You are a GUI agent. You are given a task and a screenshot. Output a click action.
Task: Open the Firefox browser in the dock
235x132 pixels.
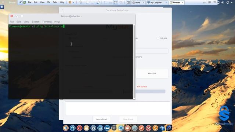[x=66, y=128]
